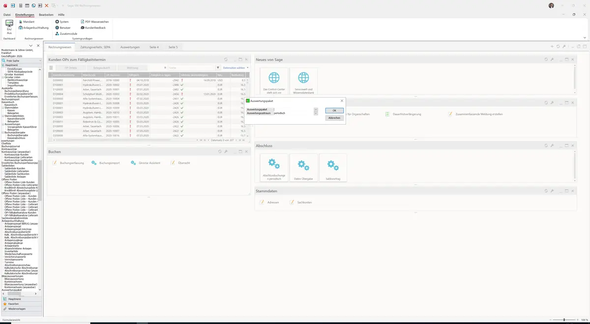The height and width of the screenshot is (324, 590).
Task: Click the calendar icon in quick access toolbar
Action: [27, 5]
